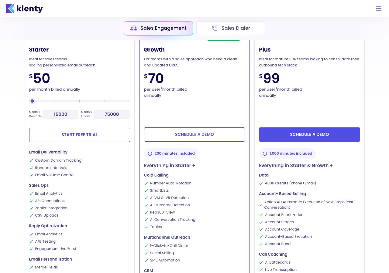Click checkmark beside Account Prioritization
This screenshot has width=389, height=273.
[x=261, y=215]
